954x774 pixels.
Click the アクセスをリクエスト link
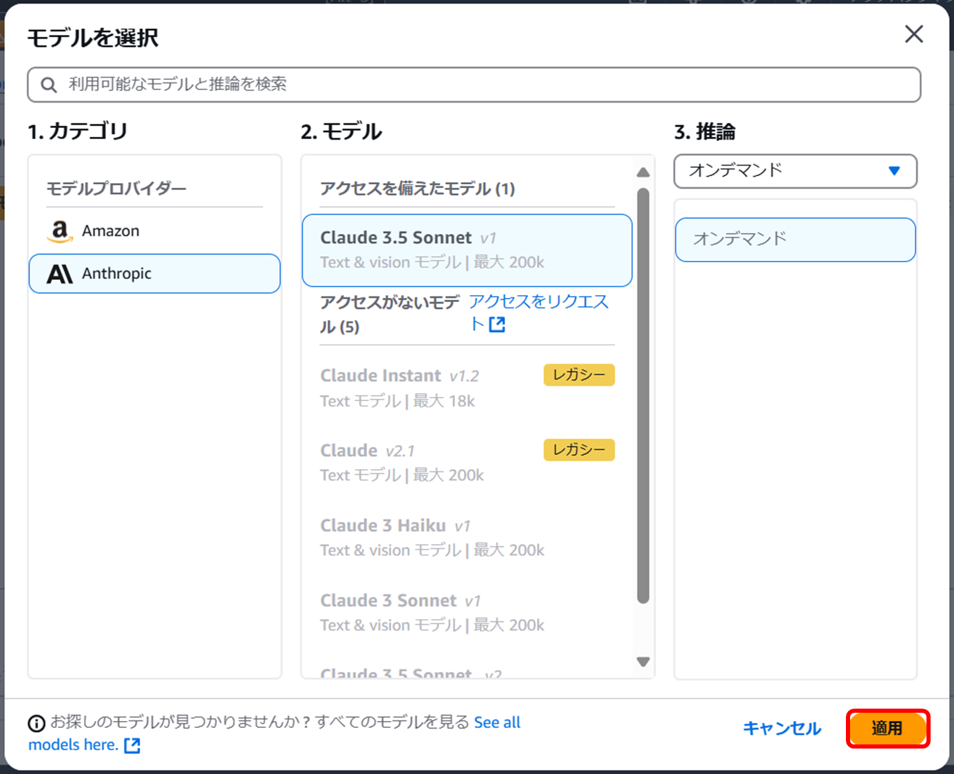click(539, 312)
